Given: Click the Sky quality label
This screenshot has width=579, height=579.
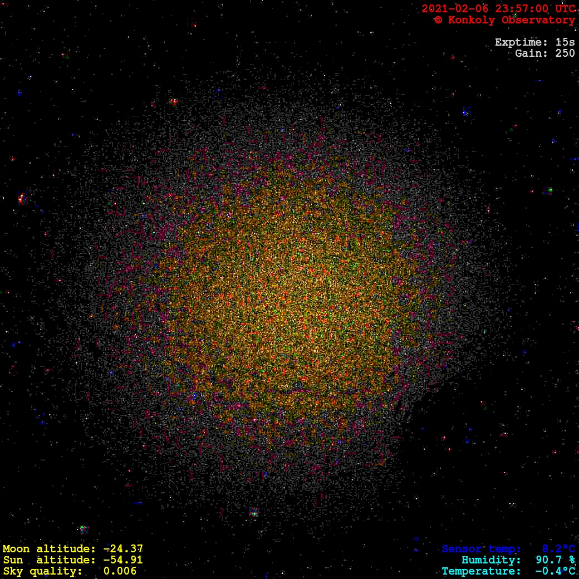Looking at the screenshot, I should [x=43, y=571].
